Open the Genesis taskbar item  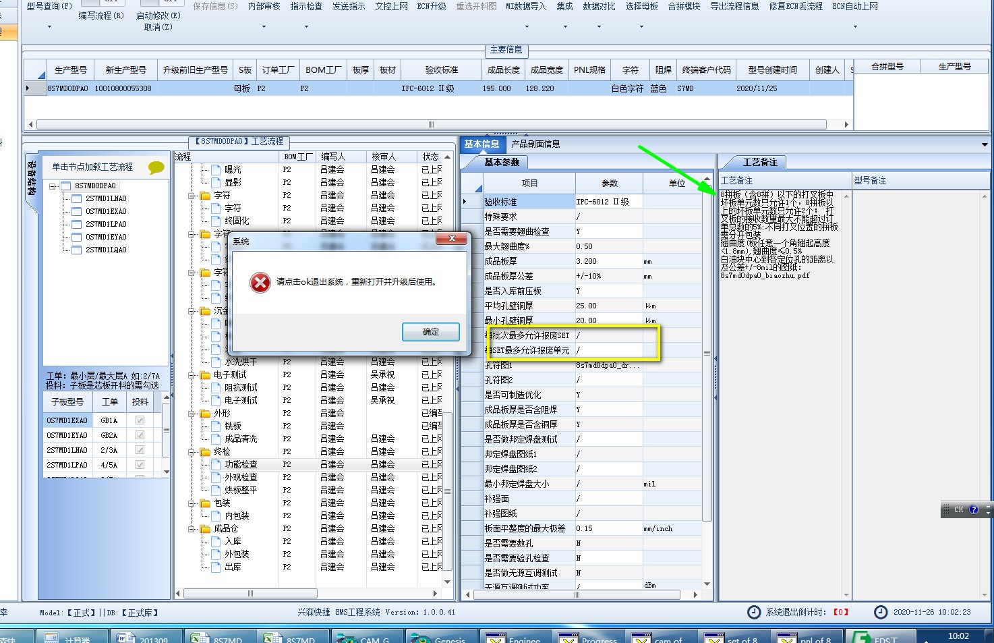(x=440, y=636)
